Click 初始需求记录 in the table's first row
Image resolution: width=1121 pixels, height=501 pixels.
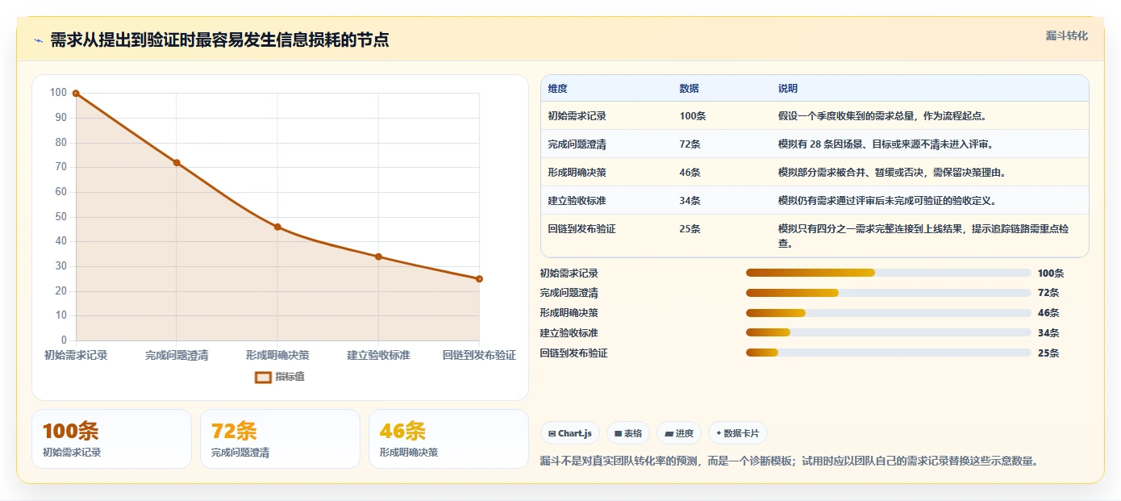tap(577, 116)
